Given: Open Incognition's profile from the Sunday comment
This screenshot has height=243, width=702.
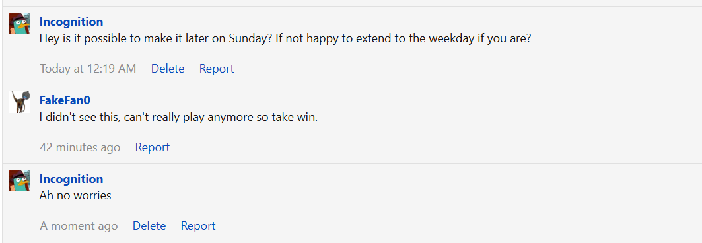Looking at the screenshot, I should (71, 22).
